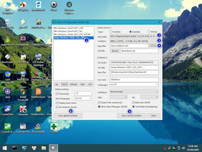Click the Close button in BCD dialog
This screenshot has width=202, height=152.
coord(154,116)
